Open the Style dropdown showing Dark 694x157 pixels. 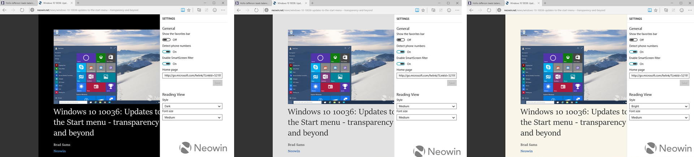192,106
